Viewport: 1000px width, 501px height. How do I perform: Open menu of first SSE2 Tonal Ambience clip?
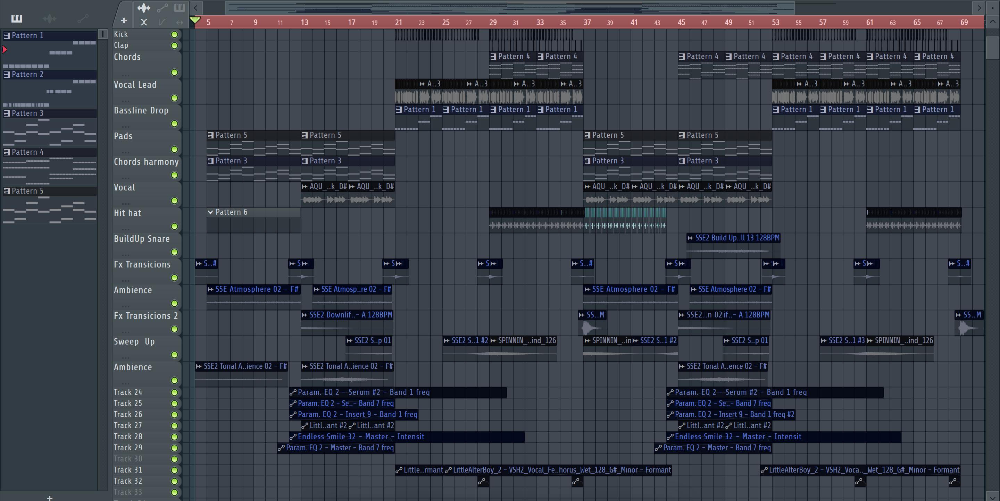click(x=199, y=366)
